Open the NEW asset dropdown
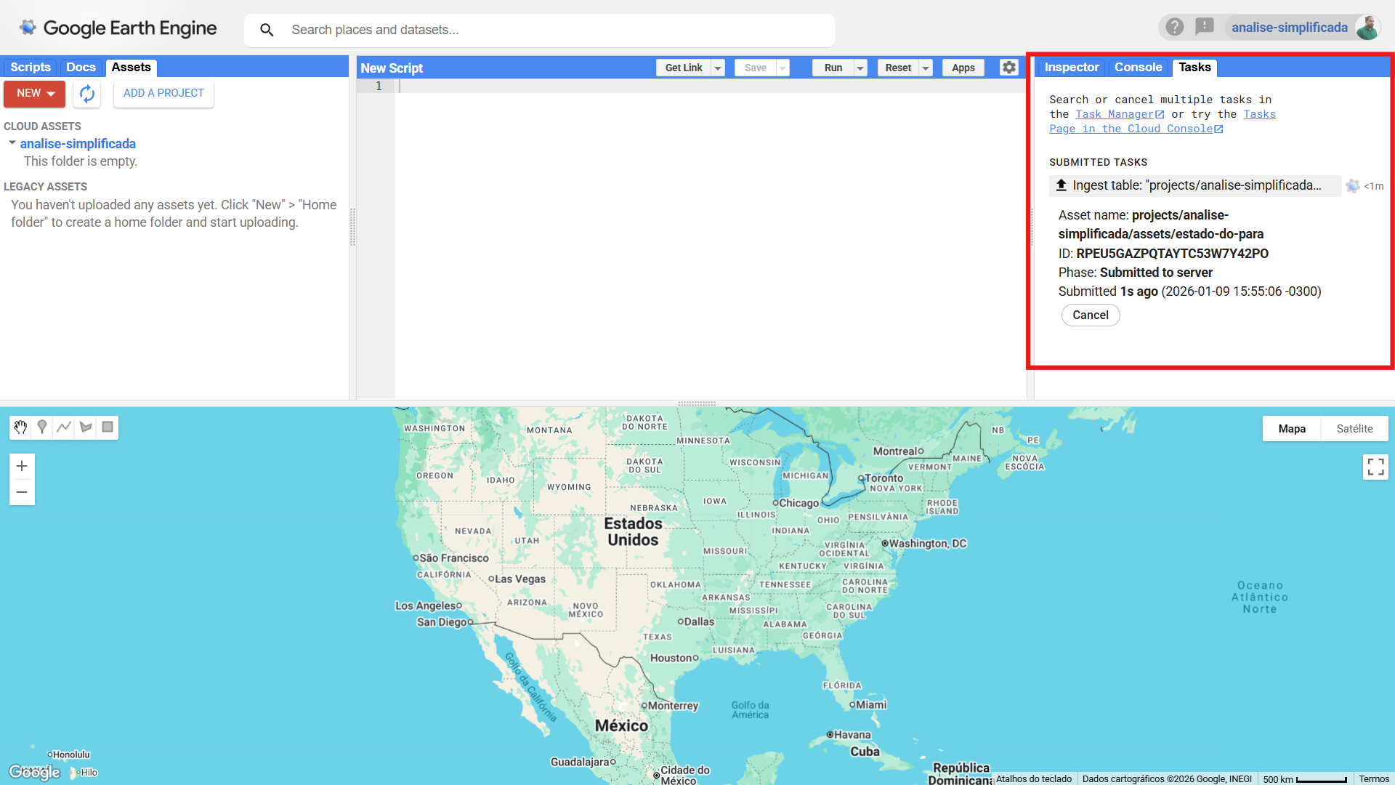 pyautogui.click(x=35, y=94)
